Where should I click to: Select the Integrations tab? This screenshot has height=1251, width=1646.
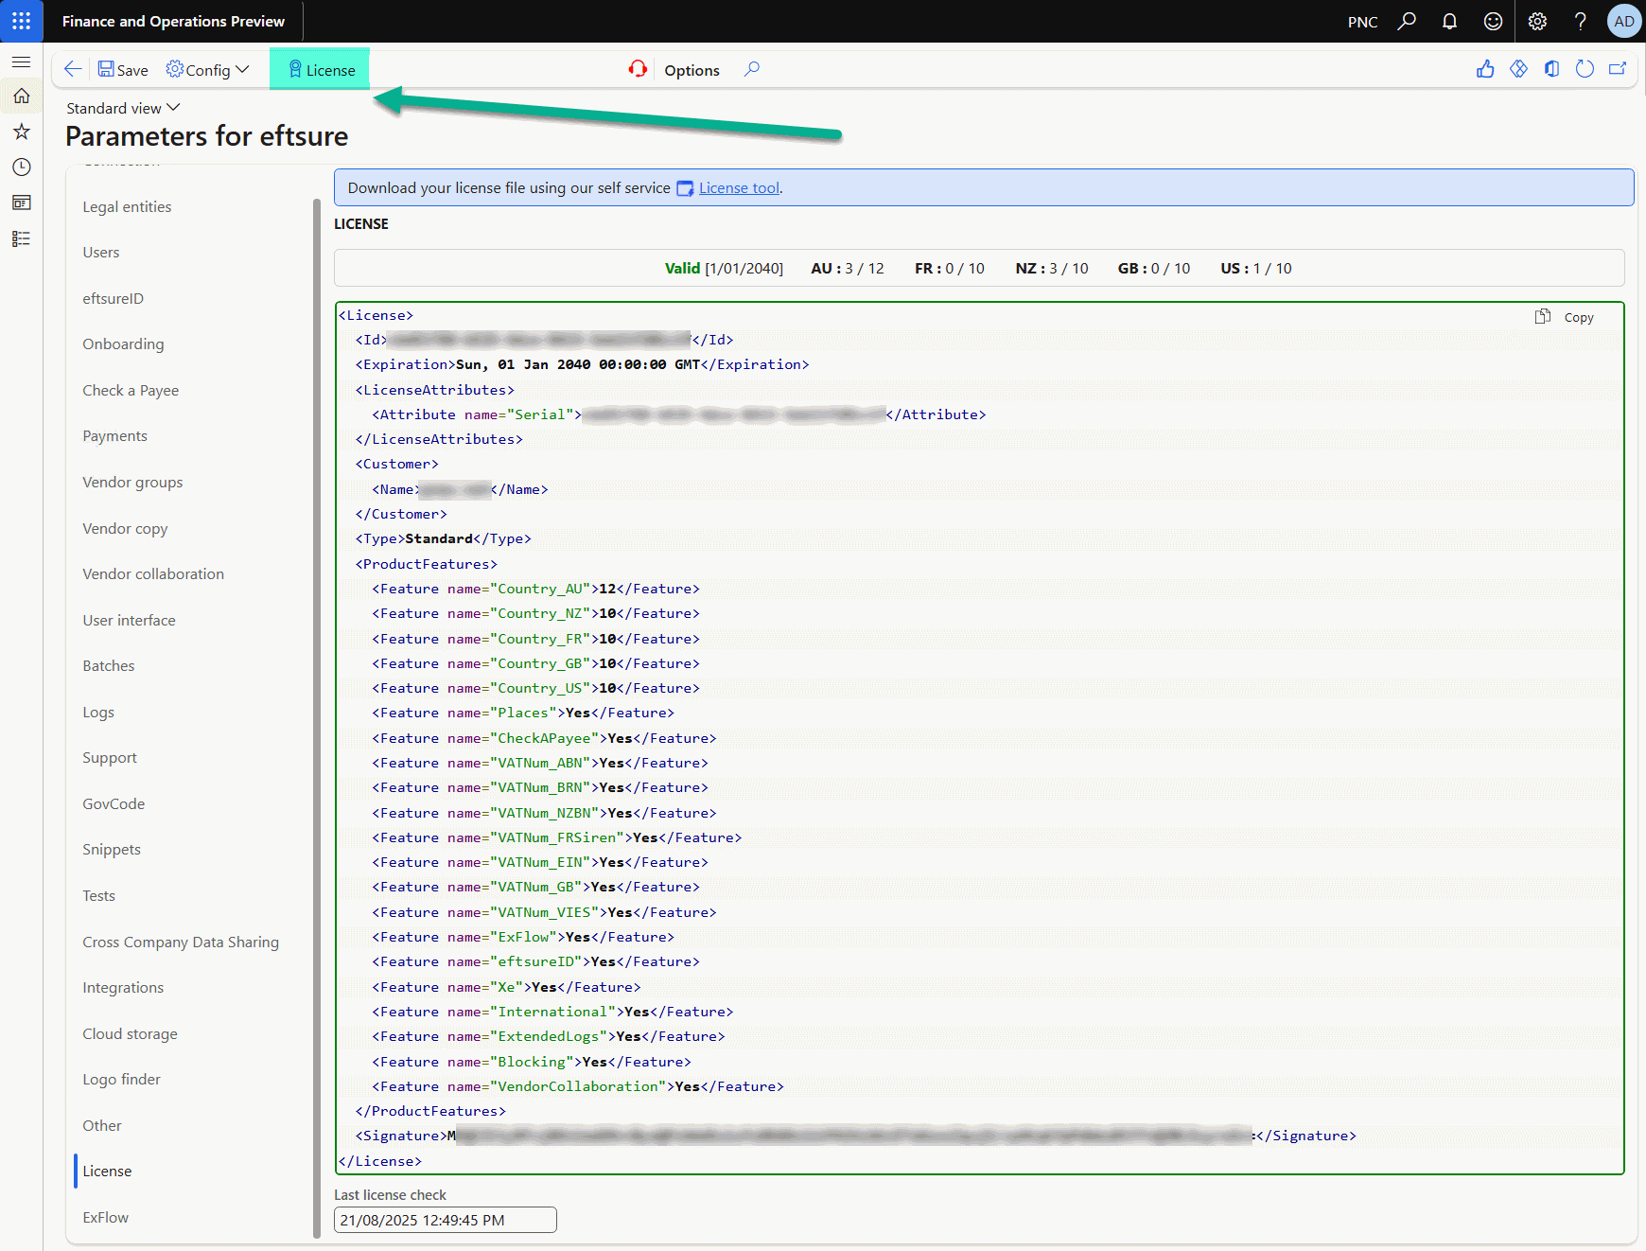pos(123,987)
